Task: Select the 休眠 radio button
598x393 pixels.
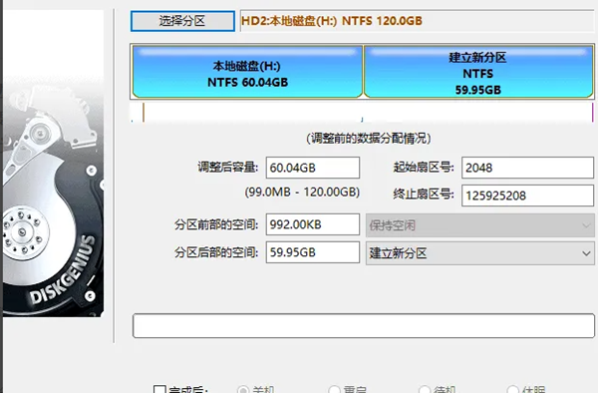Action: 513,390
